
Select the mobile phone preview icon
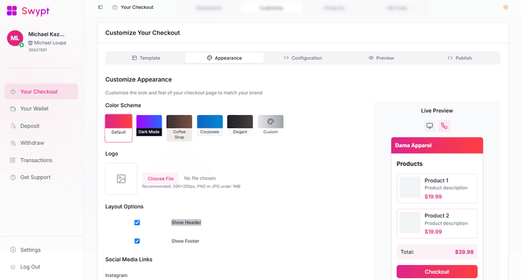444,126
